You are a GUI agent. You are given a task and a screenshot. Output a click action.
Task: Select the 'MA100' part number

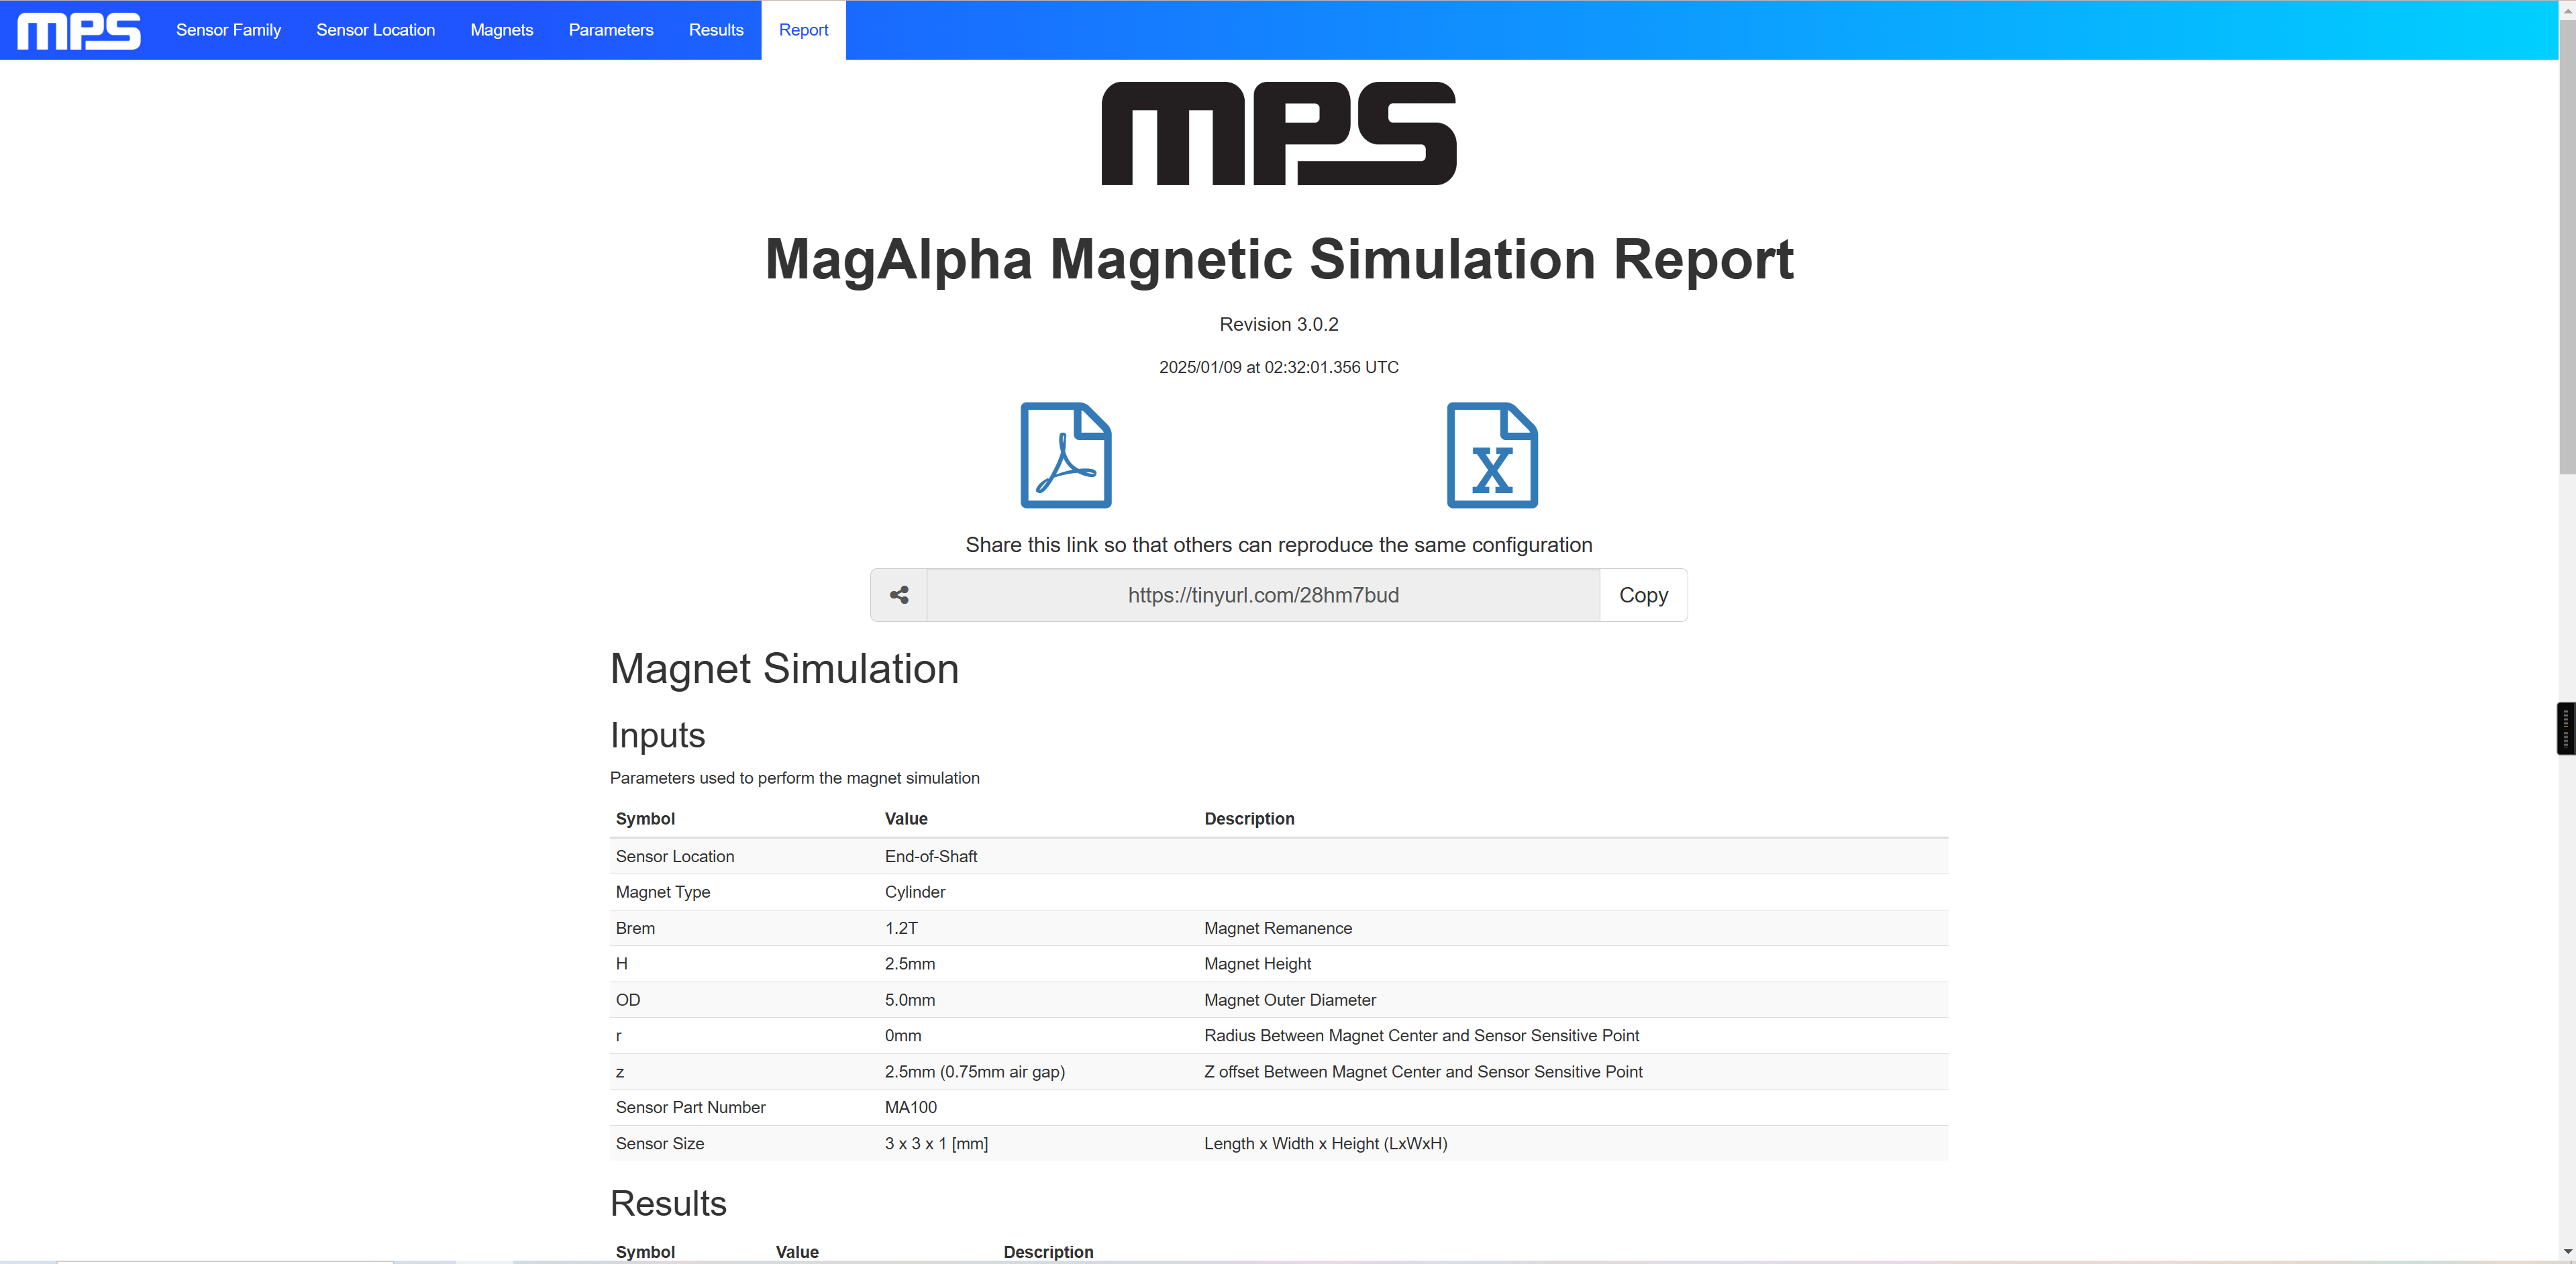tap(910, 1107)
